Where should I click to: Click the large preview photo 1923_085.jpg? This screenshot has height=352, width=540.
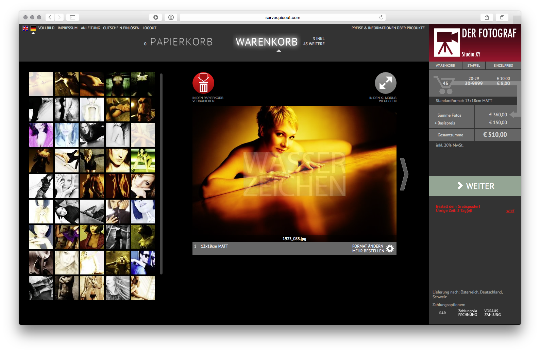[x=294, y=174]
